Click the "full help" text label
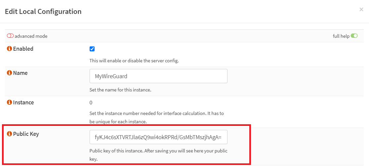369x166 pixels. click(341, 36)
